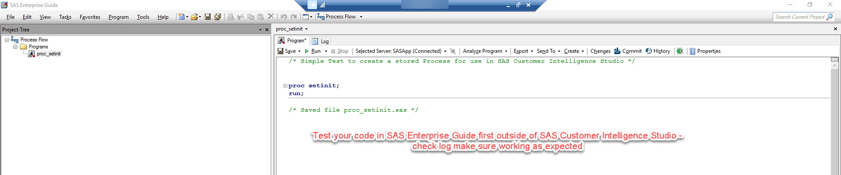Open the Project Tree pane options arrow
The width and height of the screenshot is (841, 175).
tap(260, 30)
